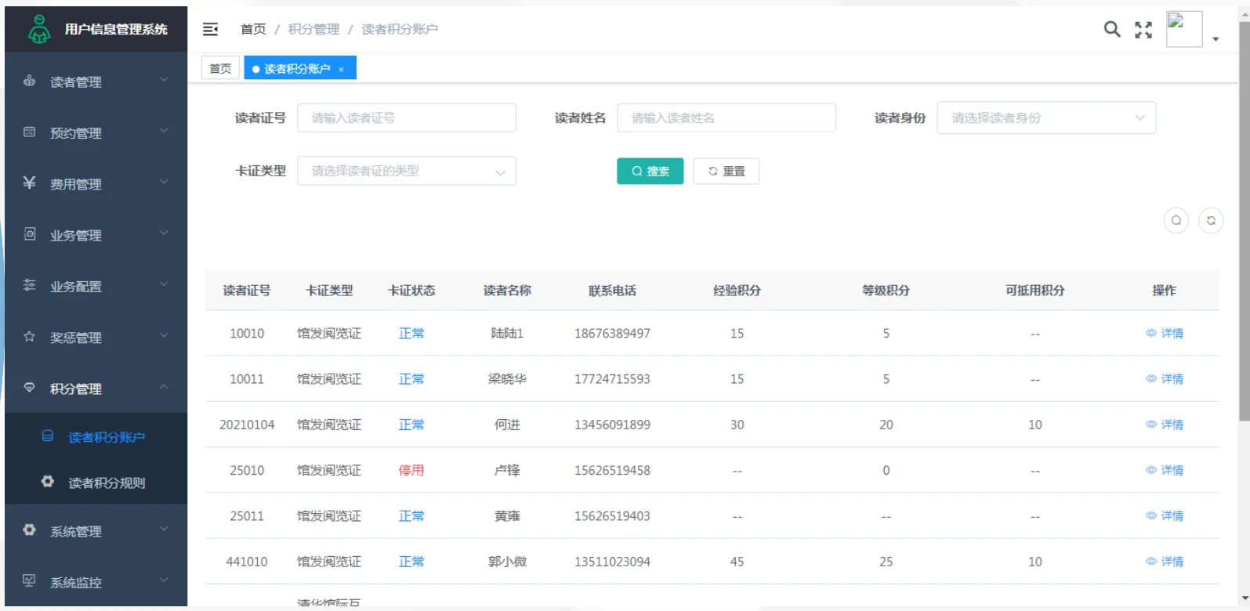Toggle the sidebar collapse hamburger icon
Image resolution: width=1250 pixels, height=611 pixels.
tap(210, 29)
